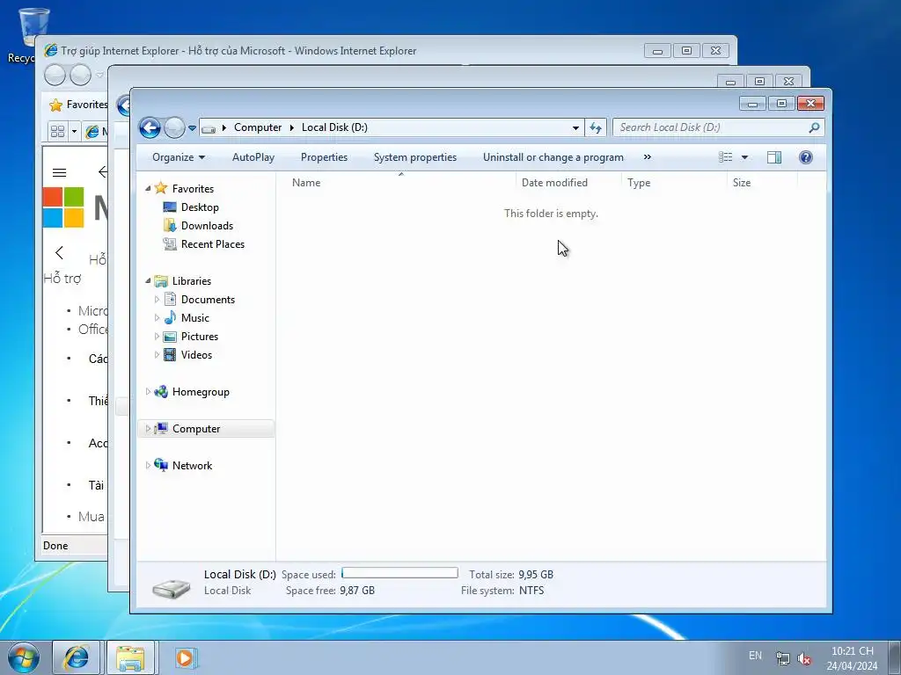Select Homegroup in the navigation pane
This screenshot has height=675, width=901.
coord(201,392)
